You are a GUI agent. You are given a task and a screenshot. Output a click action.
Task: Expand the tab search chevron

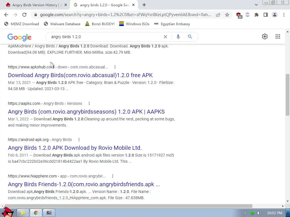coord(256,5)
